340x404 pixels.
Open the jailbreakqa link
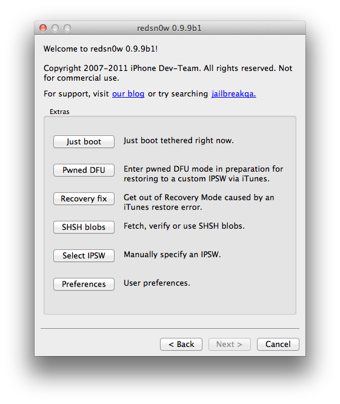coord(234,94)
